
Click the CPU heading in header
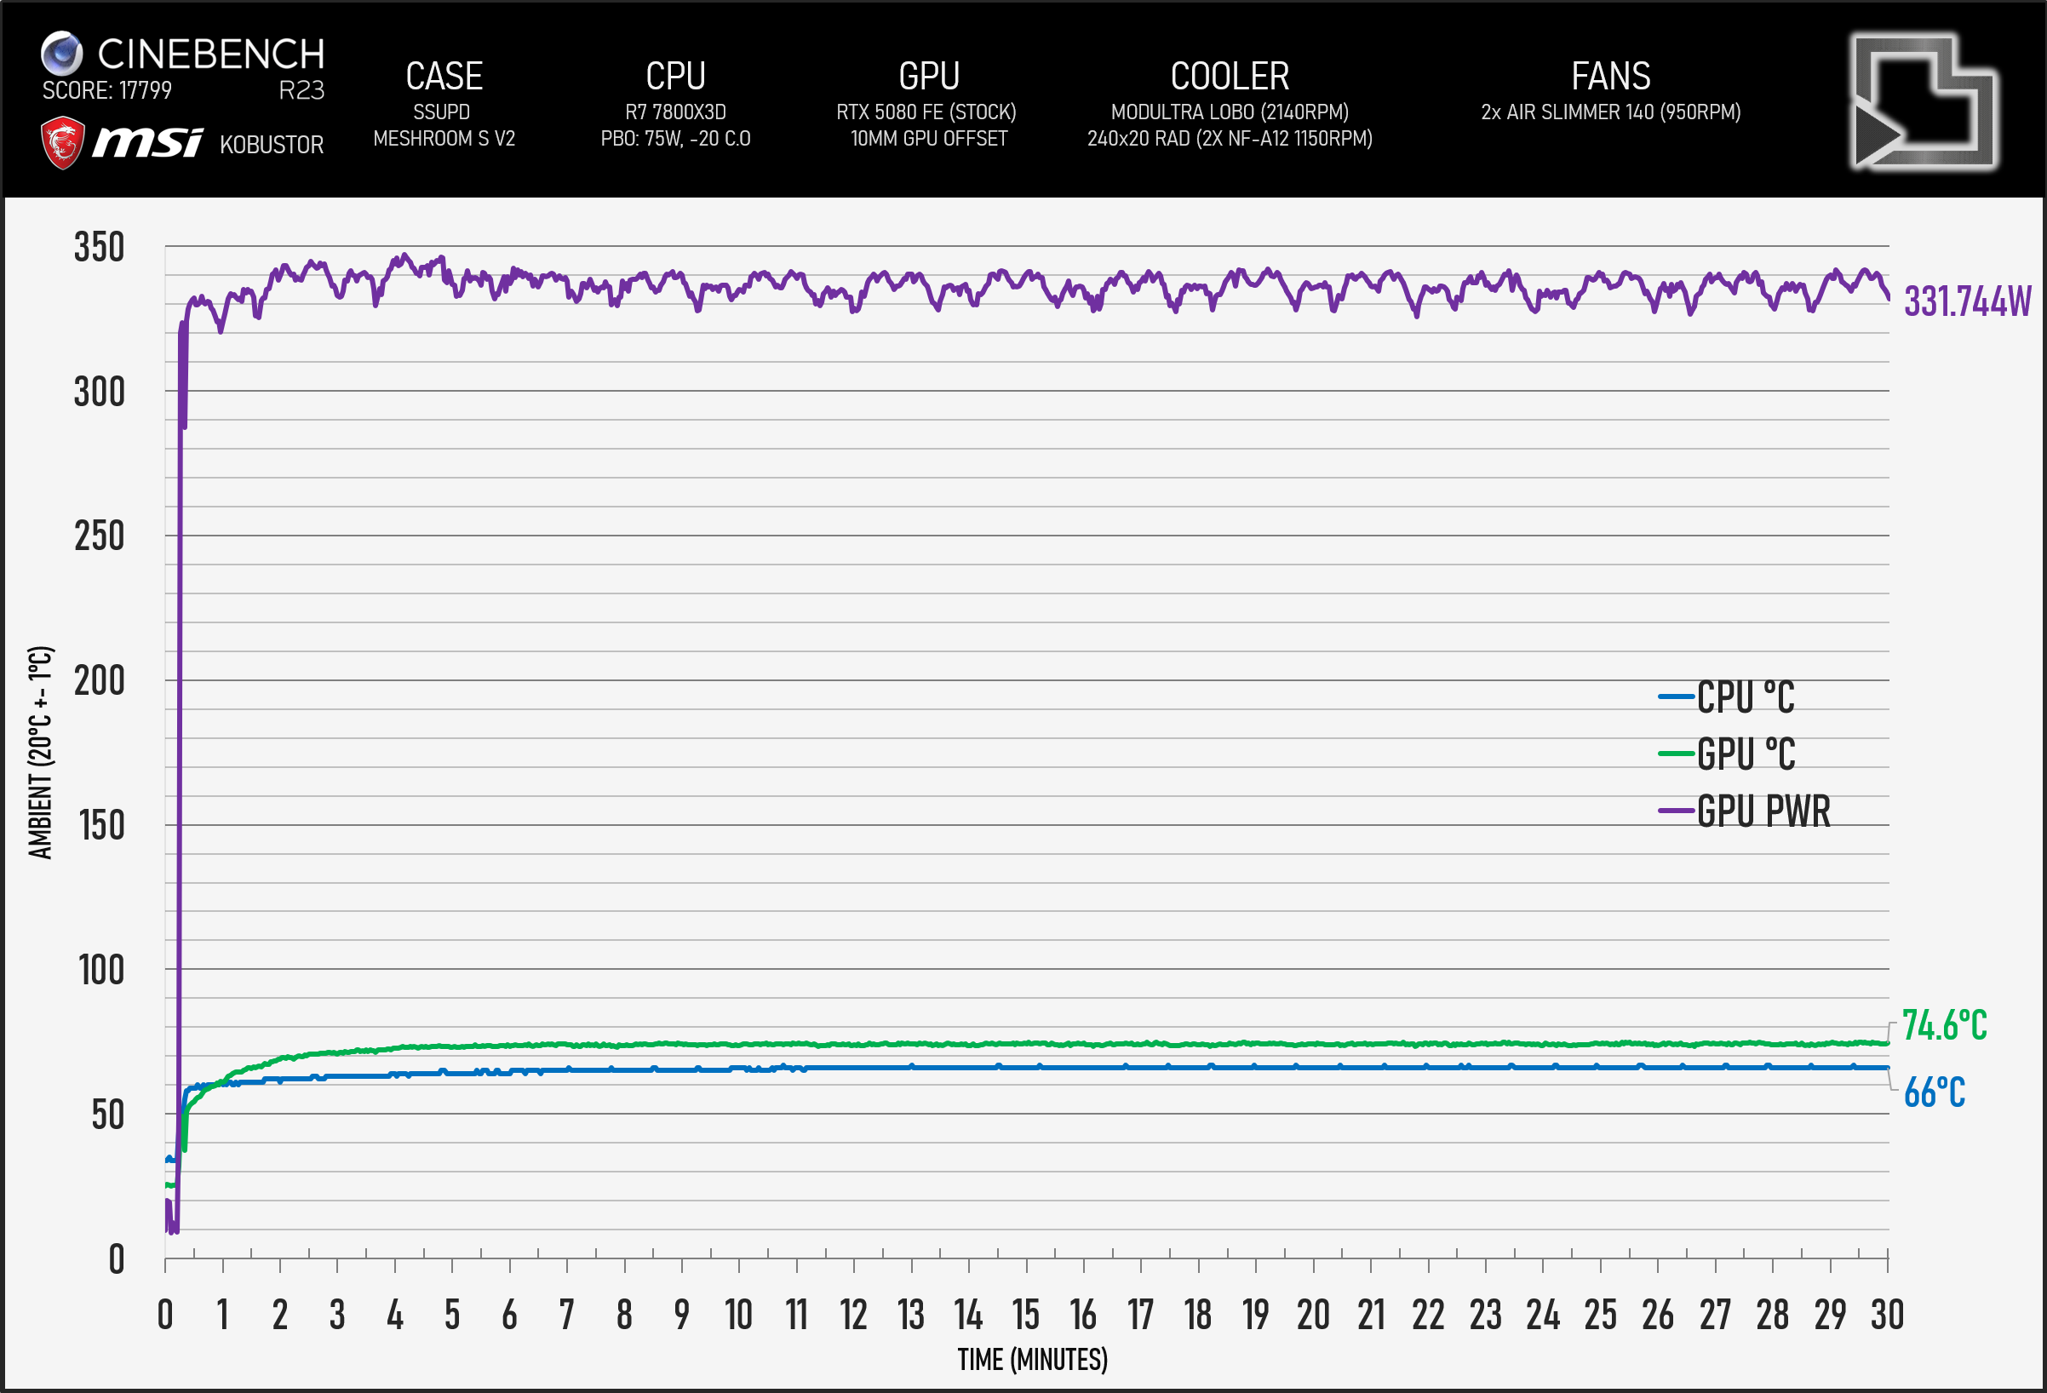click(x=675, y=77)
